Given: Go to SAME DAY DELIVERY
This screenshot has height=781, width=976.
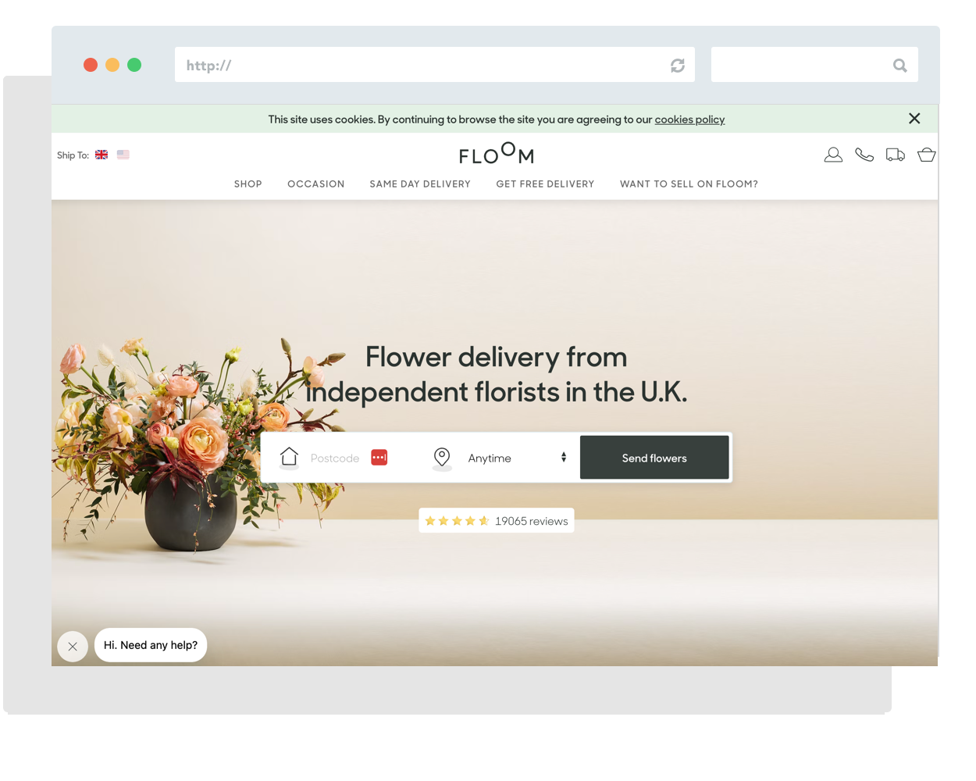Looking at the screenshot, I should click(420, 184).
